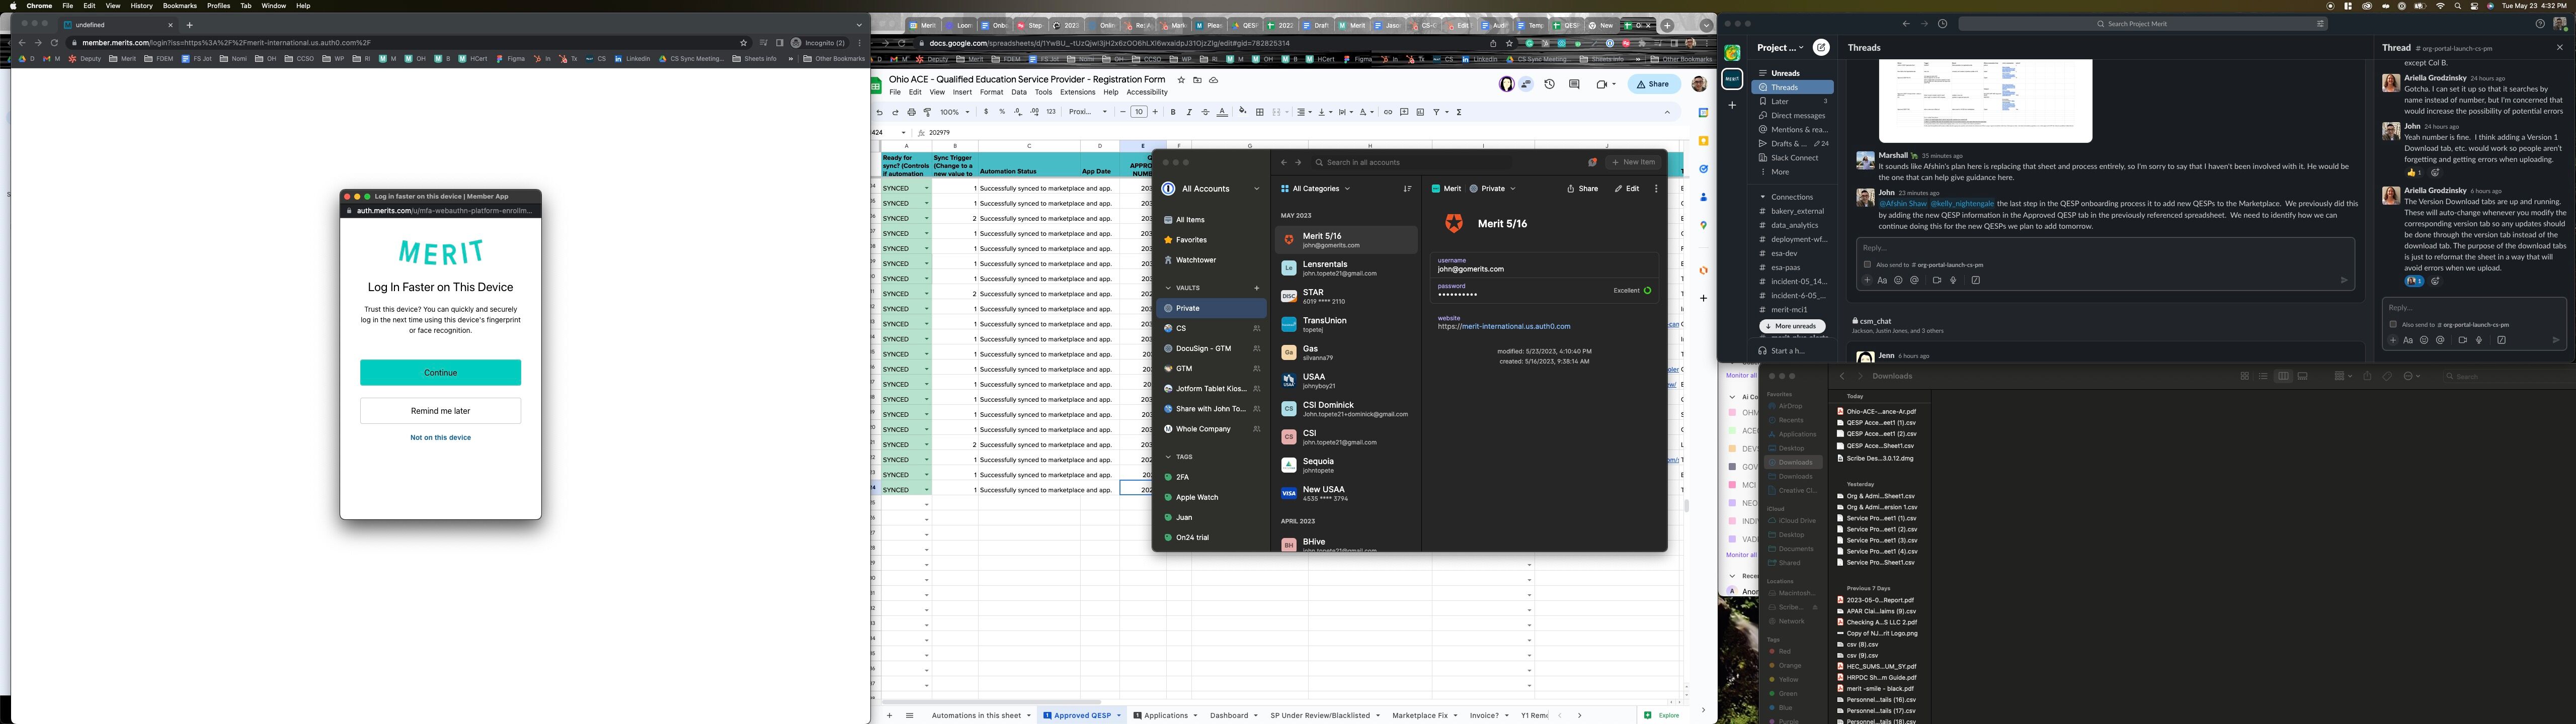Select the Lensrentals item in 1Password list
Screen dimensions: 2576x724
[1346, 268]
